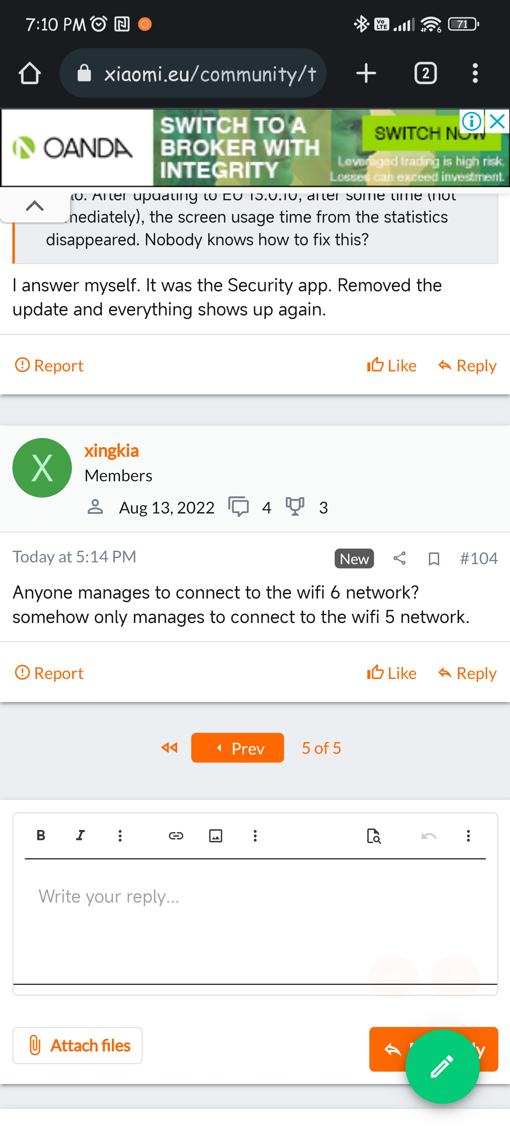This screenshot has height=1134, width=510.
Task: Insert an image in the reply
Action: click(216, 836)
